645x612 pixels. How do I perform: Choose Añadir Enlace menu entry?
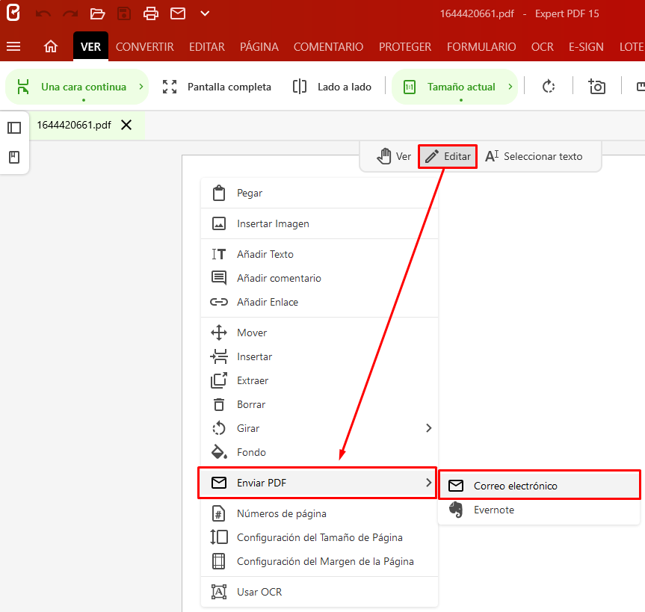(319, 303)
